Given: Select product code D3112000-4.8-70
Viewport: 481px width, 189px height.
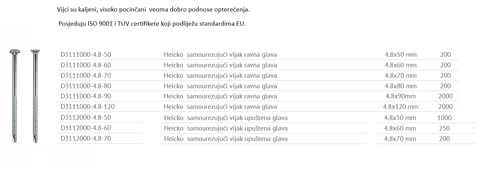Looking at the screenshot, I should point(86,138).
